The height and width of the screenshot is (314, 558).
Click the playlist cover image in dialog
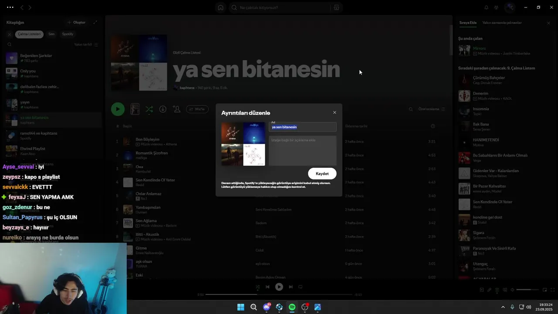pos(243,144)
